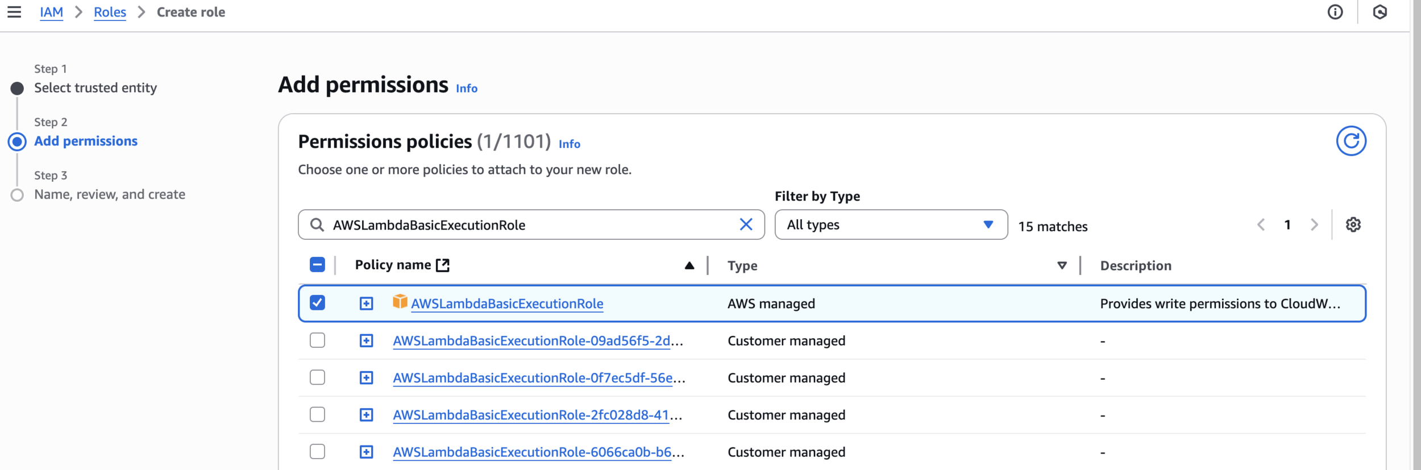Viewport: 1421px width, 470px height.
Task: Open the AWSLambdaBasicExecutionRole-2fc028d8 policy link
Action: [x=531, y=415]
